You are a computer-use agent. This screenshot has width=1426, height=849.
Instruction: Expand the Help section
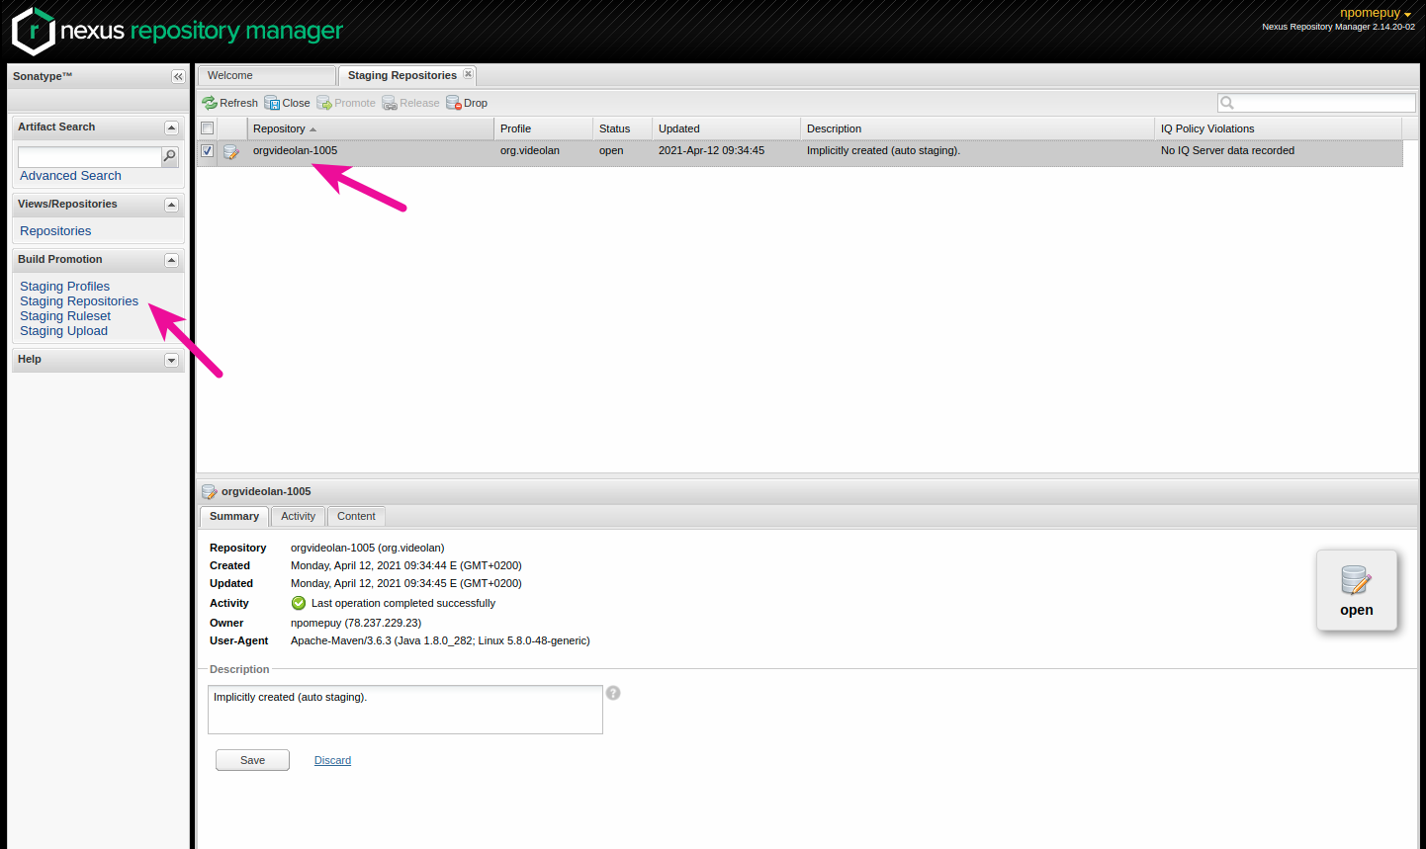click(171, 360)
